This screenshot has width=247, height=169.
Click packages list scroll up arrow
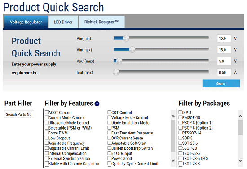click(240, 116)
